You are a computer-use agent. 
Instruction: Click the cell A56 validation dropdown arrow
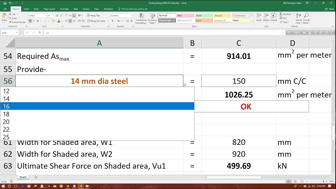coord(185,85)
